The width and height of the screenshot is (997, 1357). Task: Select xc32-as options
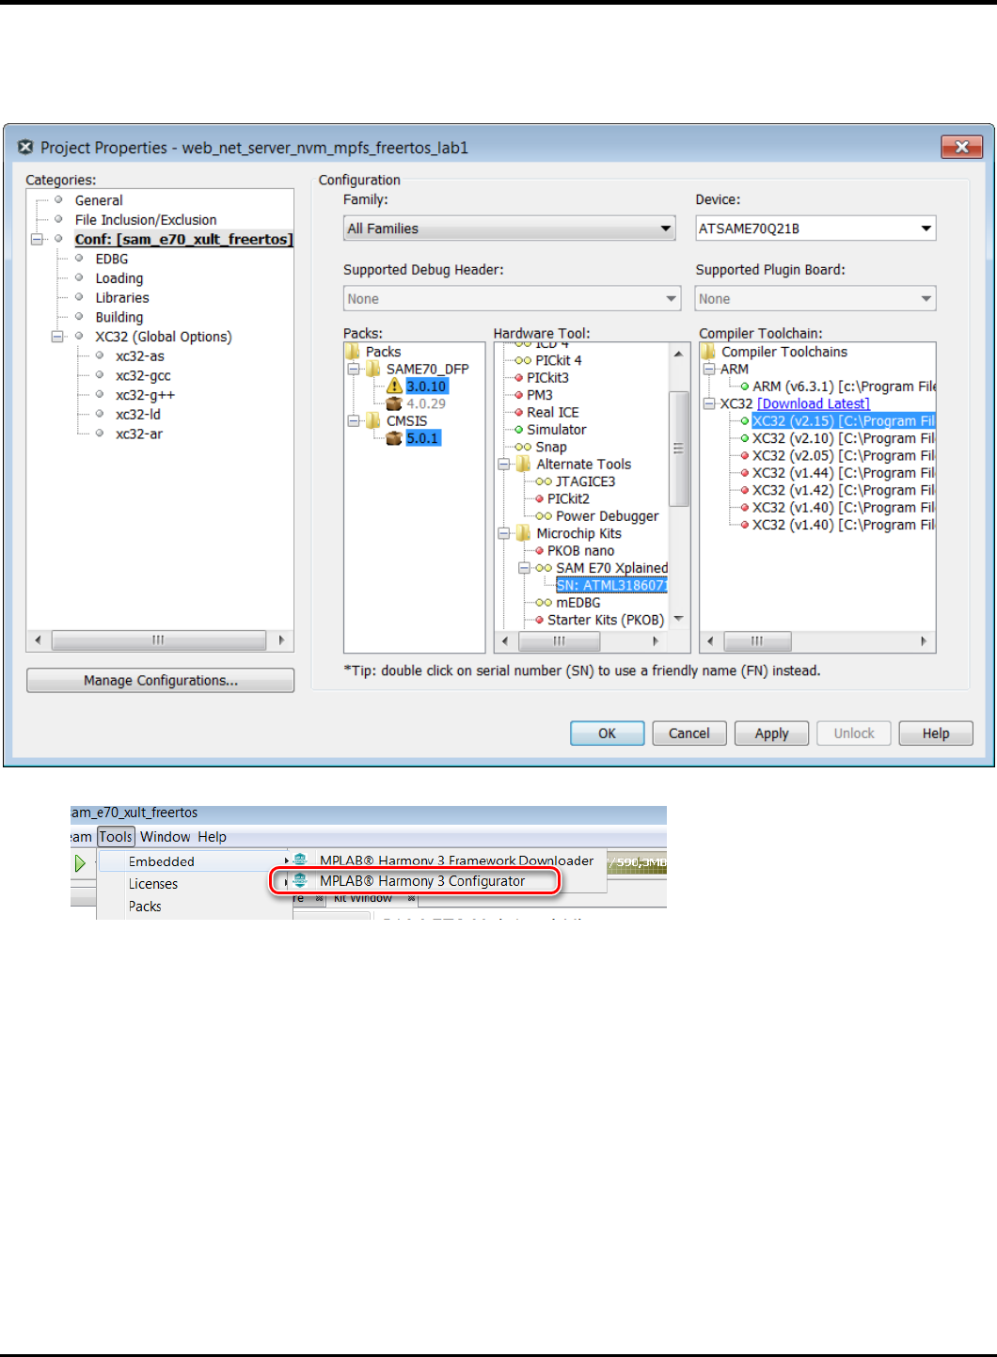(x=140, y=356)
